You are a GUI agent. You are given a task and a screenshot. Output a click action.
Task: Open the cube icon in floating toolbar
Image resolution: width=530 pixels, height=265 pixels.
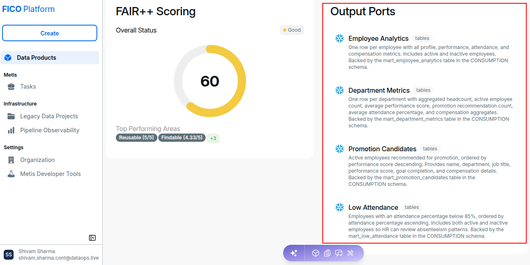pyautogui.click(x=315, y=253)
